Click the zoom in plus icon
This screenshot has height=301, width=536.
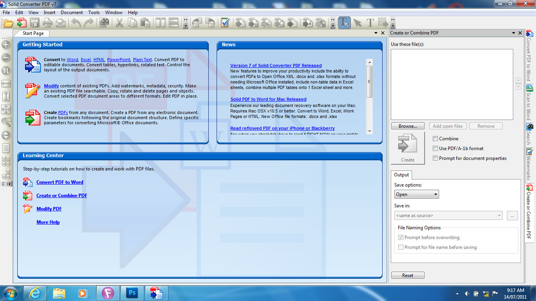pos(6,45)
